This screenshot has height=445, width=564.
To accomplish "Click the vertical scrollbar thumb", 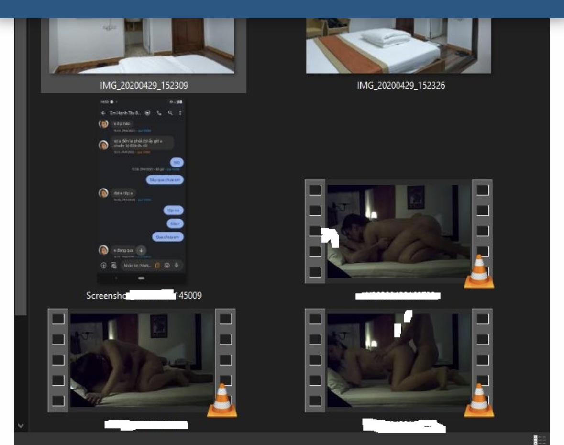I will click(x=21, y=167).
